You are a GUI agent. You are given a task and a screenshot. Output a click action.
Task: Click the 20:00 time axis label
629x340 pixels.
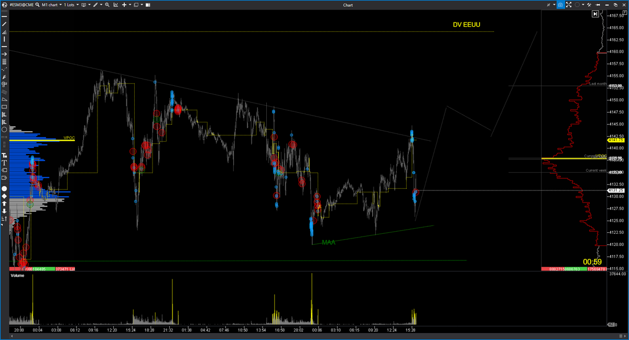(19, 330)
